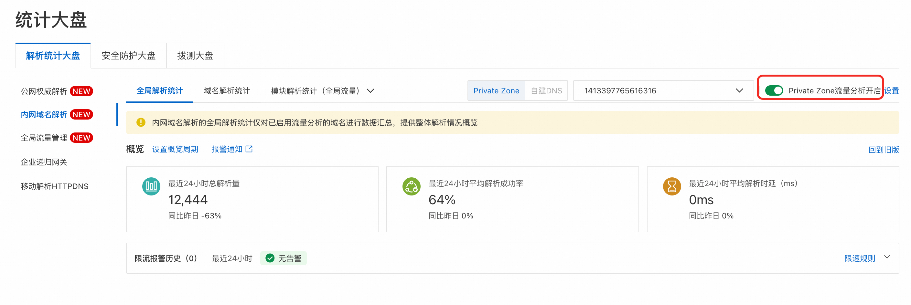Click the external link icon beside 报警通知

[249, 149]
